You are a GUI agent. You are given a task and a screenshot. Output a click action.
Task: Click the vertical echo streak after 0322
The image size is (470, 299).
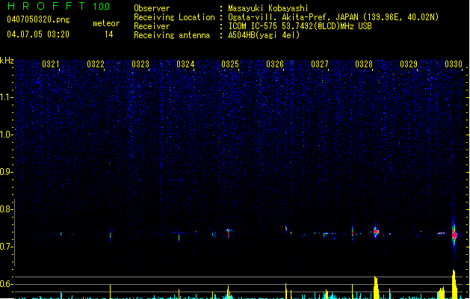(110, 235)
